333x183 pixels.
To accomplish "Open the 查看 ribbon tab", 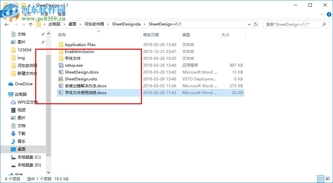I will click(62, 14).
